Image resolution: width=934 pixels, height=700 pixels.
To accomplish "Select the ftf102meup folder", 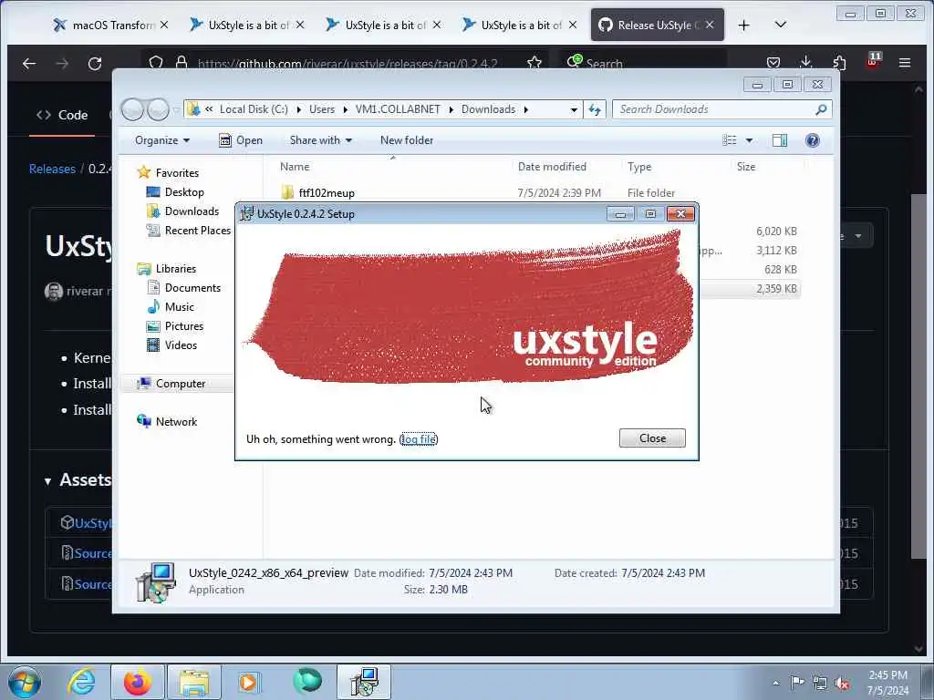I will click(x=327, y=193).
